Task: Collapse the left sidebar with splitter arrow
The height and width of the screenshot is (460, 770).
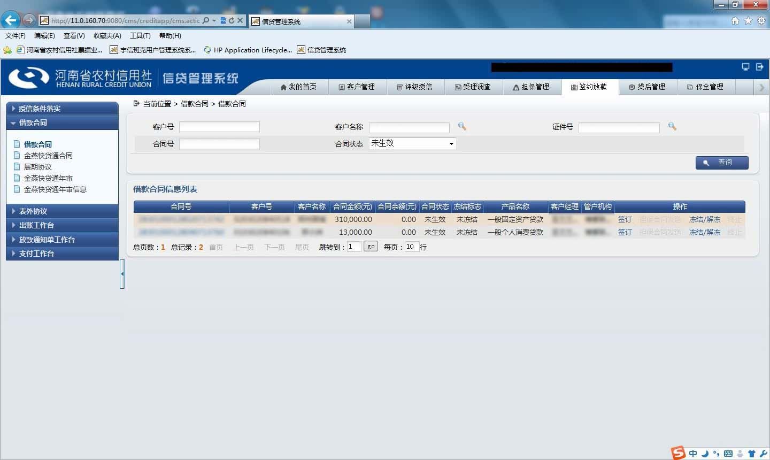Action: (x=122, y=273)
